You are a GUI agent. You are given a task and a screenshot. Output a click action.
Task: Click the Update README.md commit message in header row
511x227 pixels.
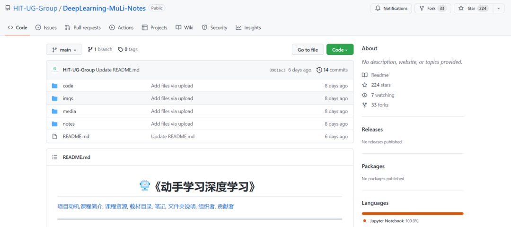click(x=118, y=70)
